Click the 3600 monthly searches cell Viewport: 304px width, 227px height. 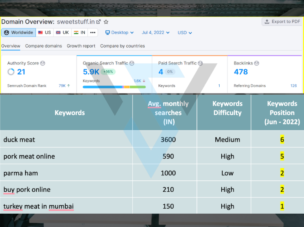point(165,139)
